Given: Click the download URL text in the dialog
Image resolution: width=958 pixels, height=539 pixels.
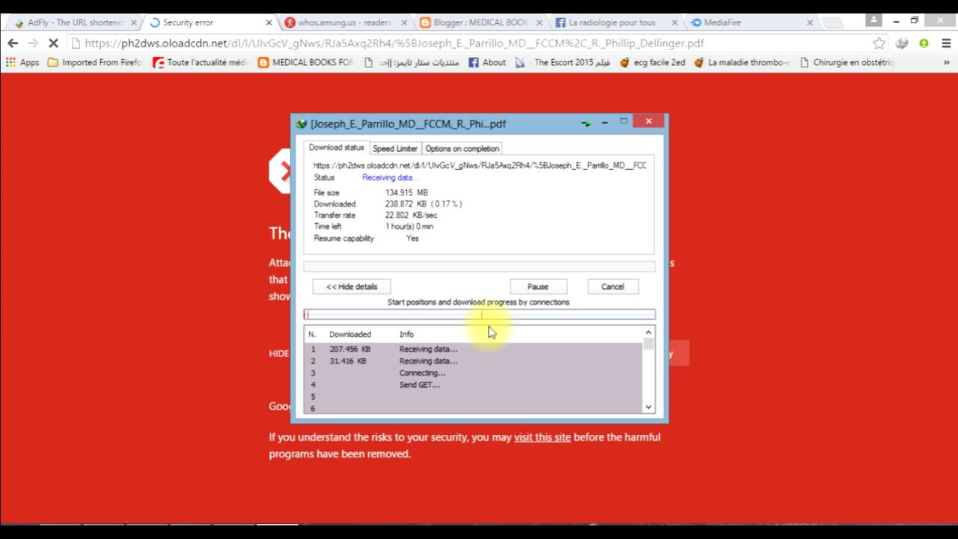Looking at the screenshot, I should coord(480,165).
